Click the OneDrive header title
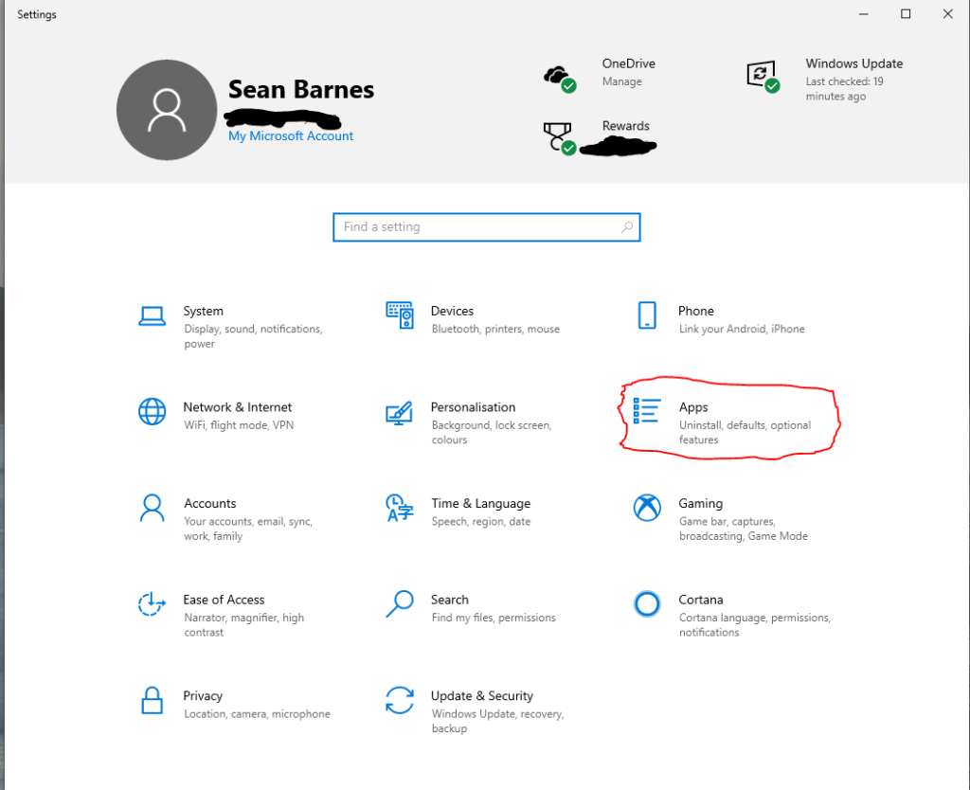 pyautogui.click(x=629, y=63)
